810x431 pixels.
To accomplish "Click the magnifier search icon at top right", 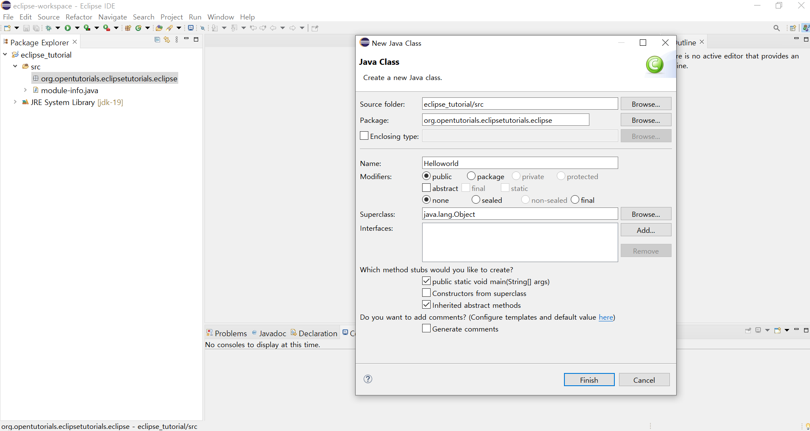I will (x=777, y=28).
